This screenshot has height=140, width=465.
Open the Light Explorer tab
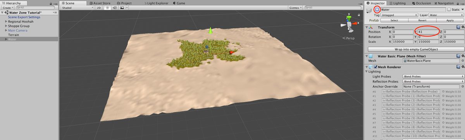point(157,3)
